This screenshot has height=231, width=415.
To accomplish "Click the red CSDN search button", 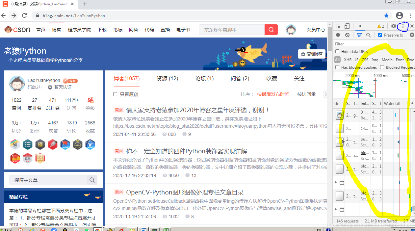I will (271, 30).
